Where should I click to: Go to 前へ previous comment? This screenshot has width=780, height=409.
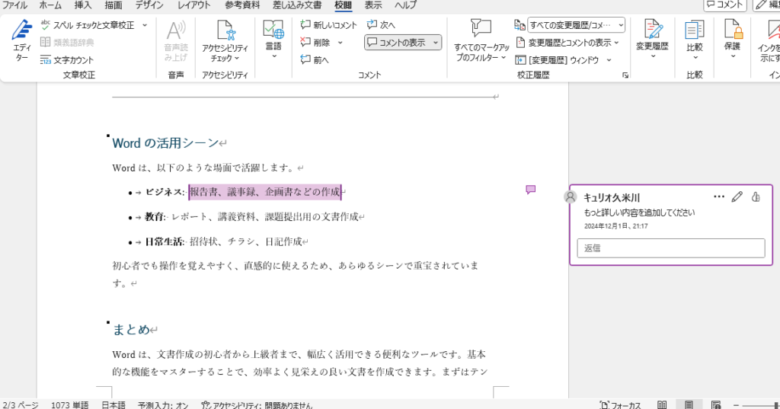[315, 59]
